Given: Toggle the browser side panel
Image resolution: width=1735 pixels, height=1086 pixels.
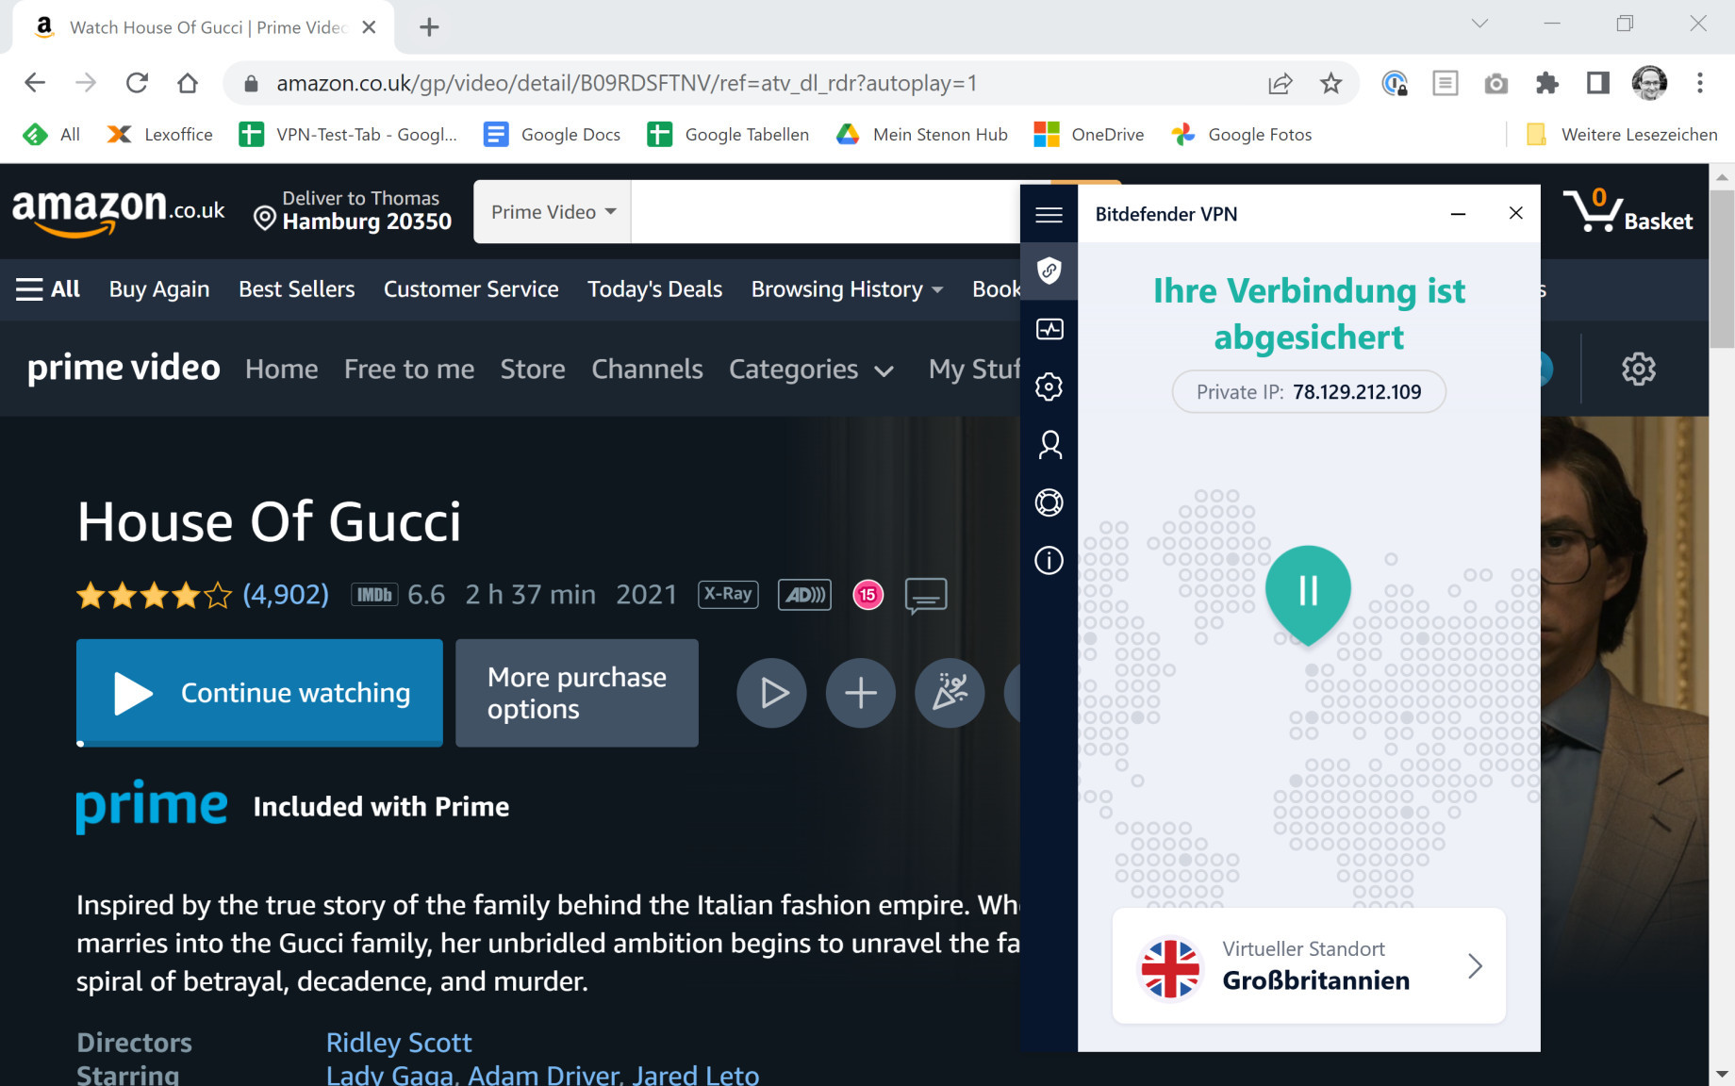Looking at the screenshot, I should point(1597,84).
